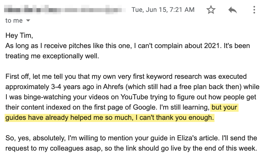Click the blurred sender name

[65, 10]
